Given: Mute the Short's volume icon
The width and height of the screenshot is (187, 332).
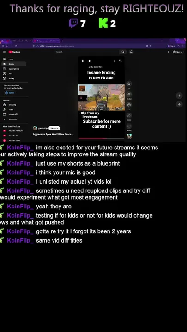Looking at the screenshot, I should [90, 61].
